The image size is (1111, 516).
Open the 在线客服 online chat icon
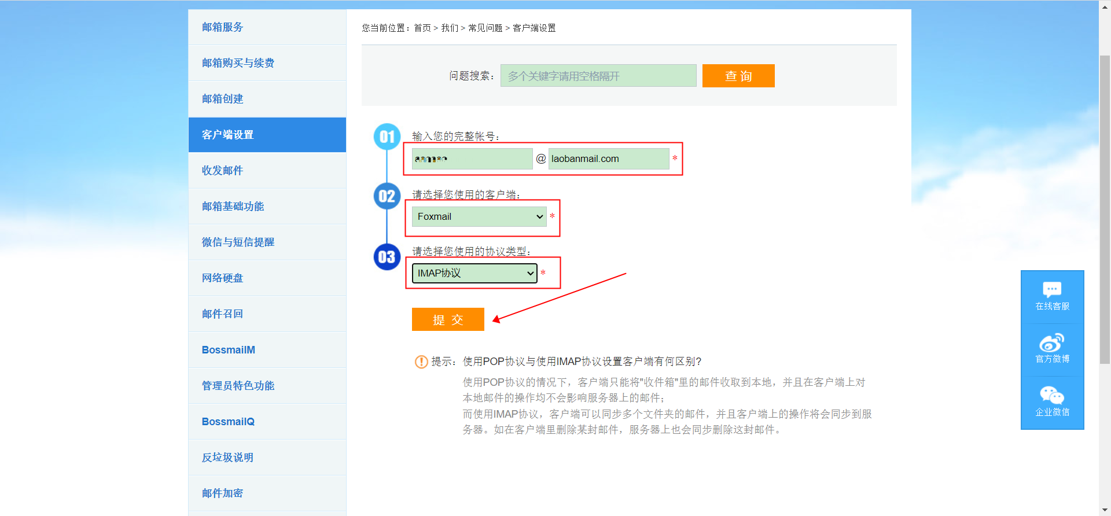click(x=1052, y=297)
